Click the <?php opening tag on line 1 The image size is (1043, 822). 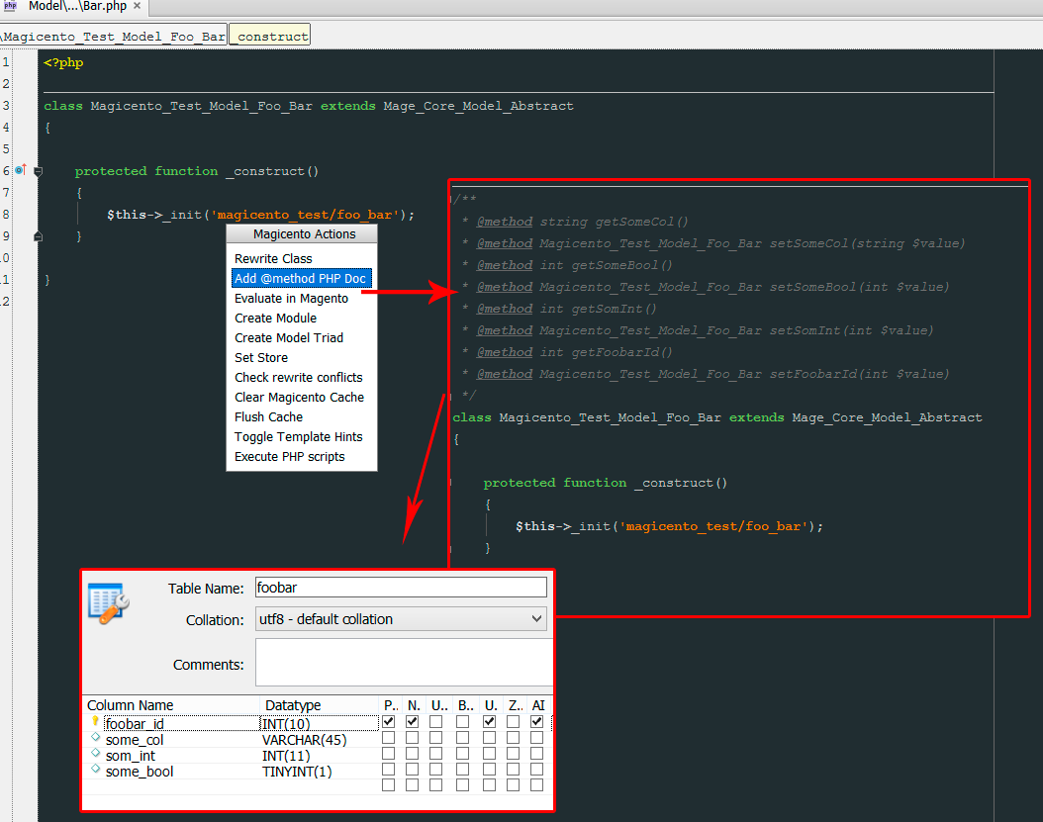63,62
